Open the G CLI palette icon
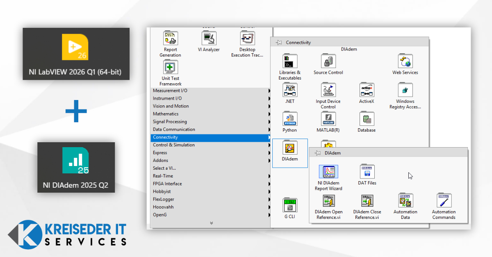The height and width of the screenshot is (257, 492). tap(290, 206)
